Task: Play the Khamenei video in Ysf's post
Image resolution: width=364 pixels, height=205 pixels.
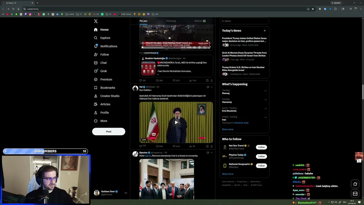Action: click(176, 122)
